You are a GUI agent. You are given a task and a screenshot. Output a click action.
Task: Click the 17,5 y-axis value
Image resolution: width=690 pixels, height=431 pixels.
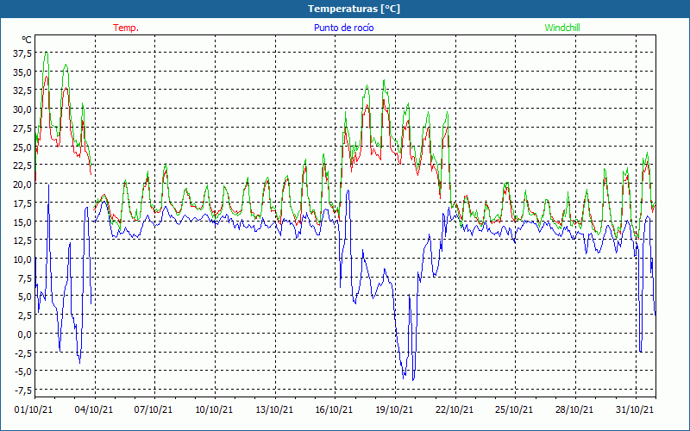23,203
